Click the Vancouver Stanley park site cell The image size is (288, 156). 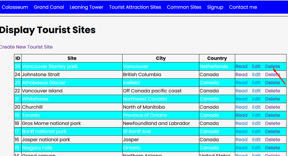[50, 67]
